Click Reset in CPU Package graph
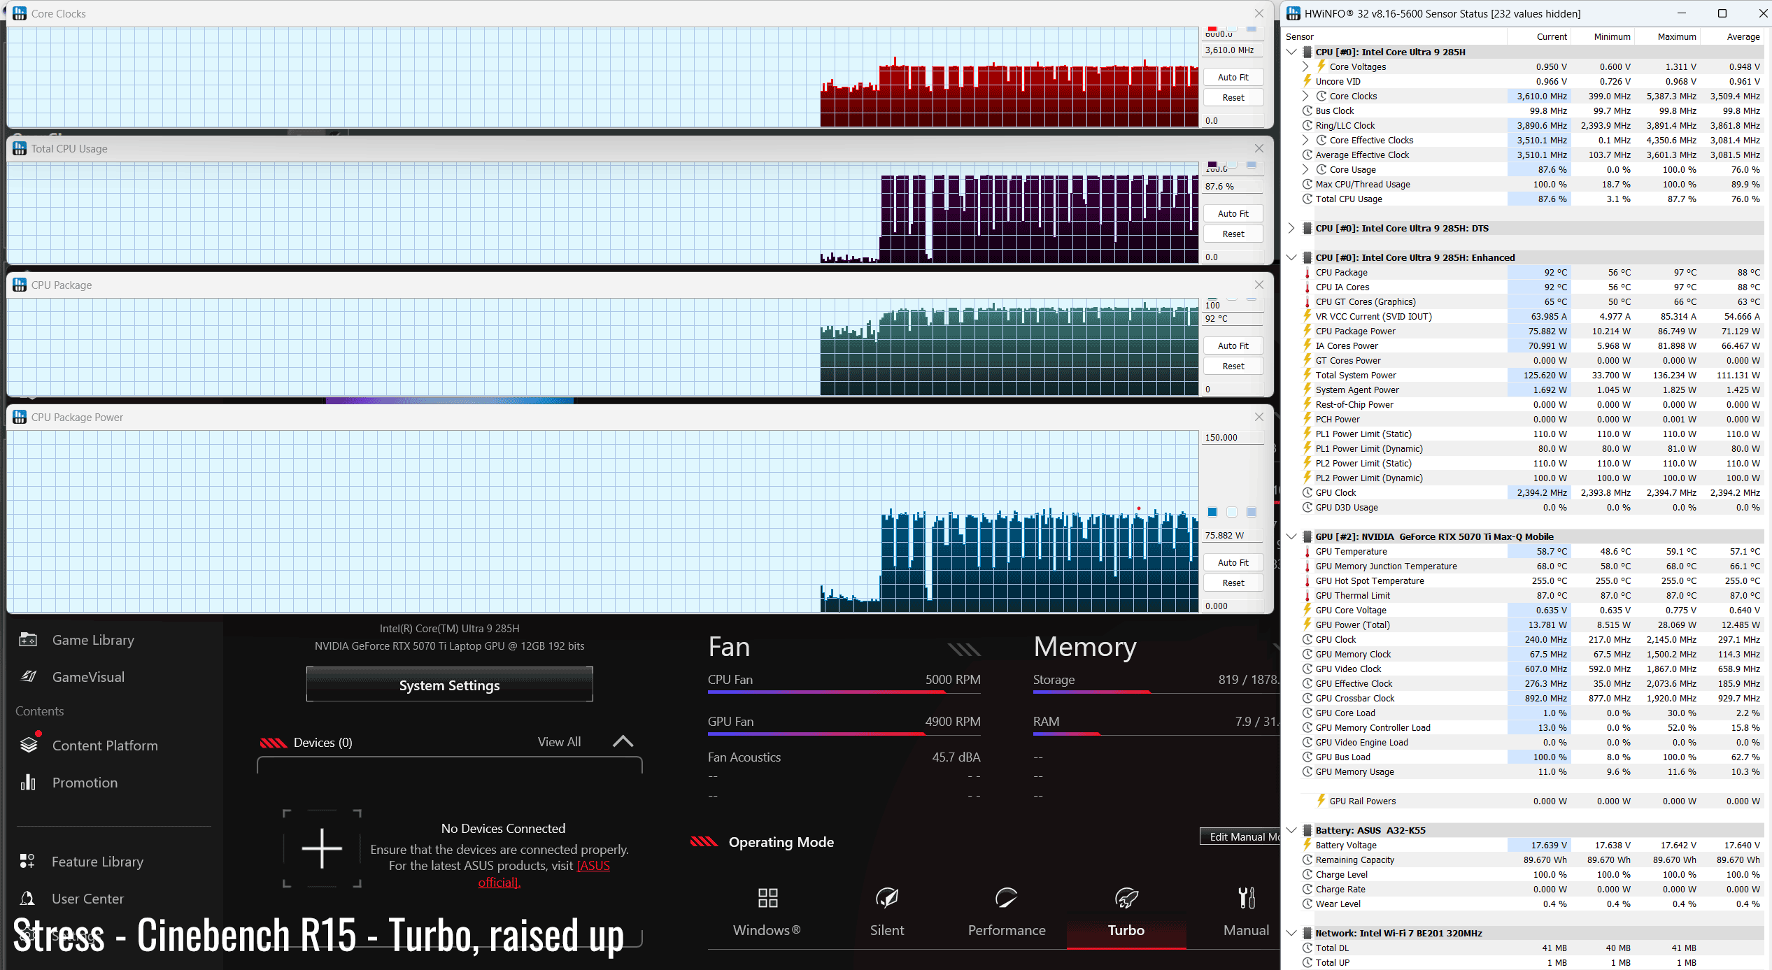Screen dimensions: 1772x970 (1233, 366)
